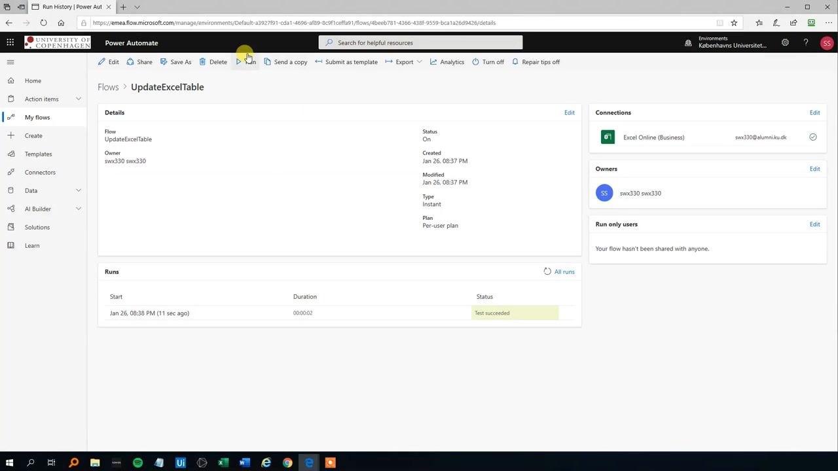Open Settings gear in header

click(x=785, y=43)
